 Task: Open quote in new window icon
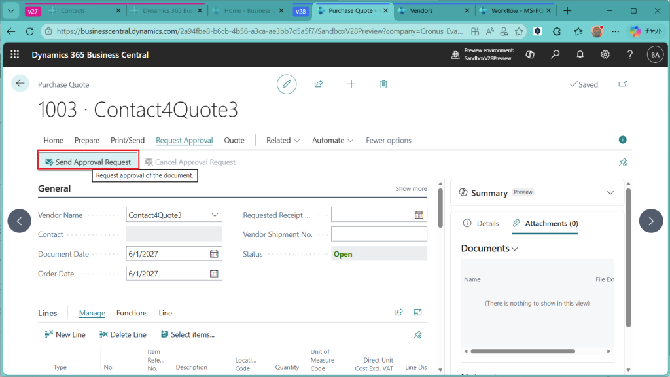[622, 84]
